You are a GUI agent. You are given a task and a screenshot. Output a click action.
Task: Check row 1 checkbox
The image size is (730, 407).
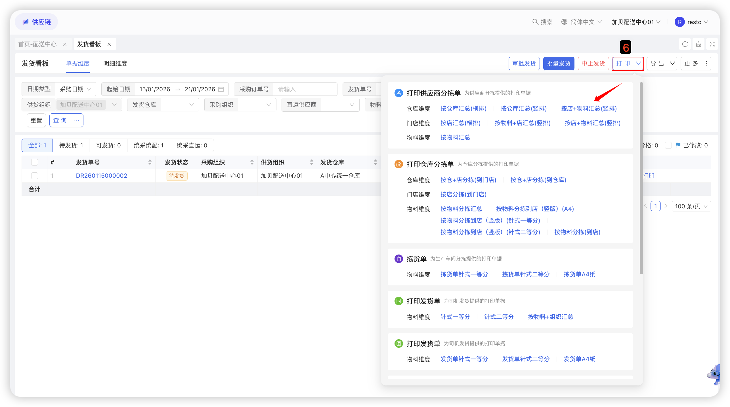pos(35,176)
